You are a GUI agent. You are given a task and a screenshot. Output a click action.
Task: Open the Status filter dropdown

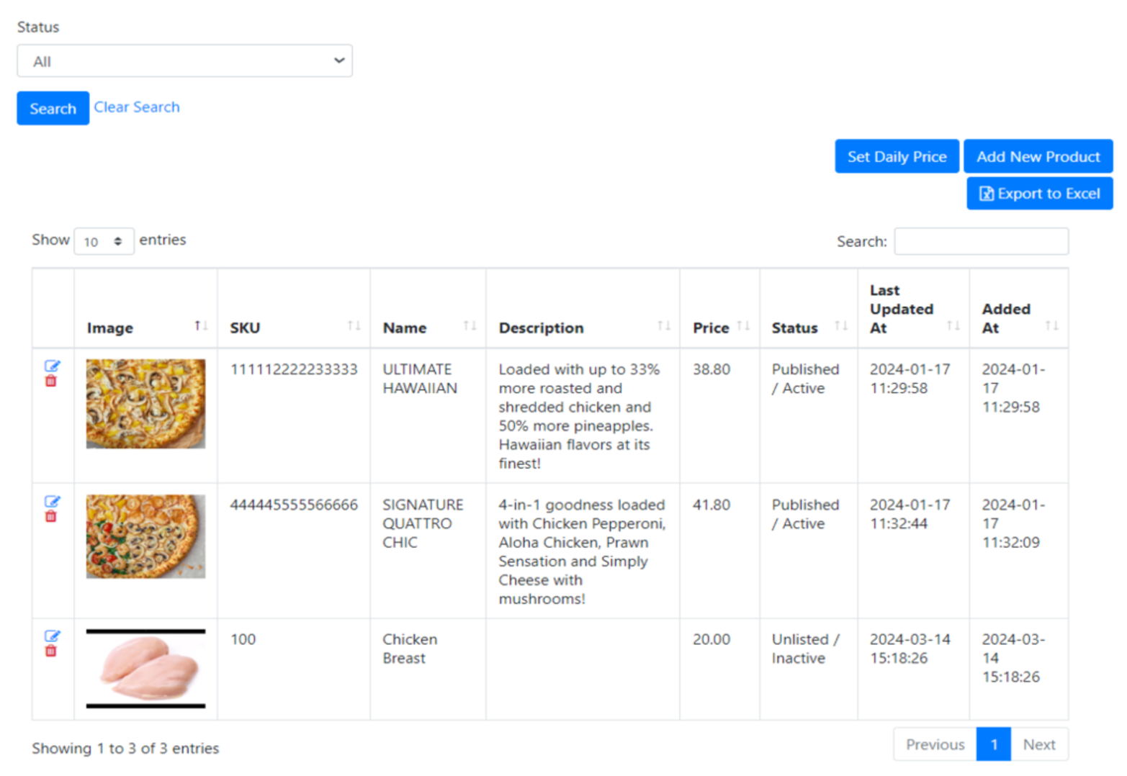tap(184, 61)
